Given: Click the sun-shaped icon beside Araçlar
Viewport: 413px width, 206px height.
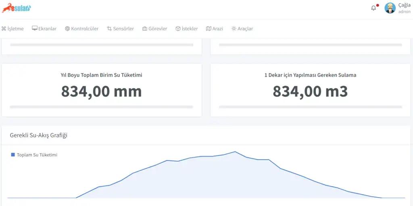Looking at the screenshot, I should point(234,29).
